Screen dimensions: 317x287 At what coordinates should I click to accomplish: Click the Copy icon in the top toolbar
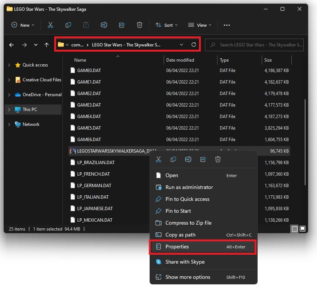click(68, 25)
